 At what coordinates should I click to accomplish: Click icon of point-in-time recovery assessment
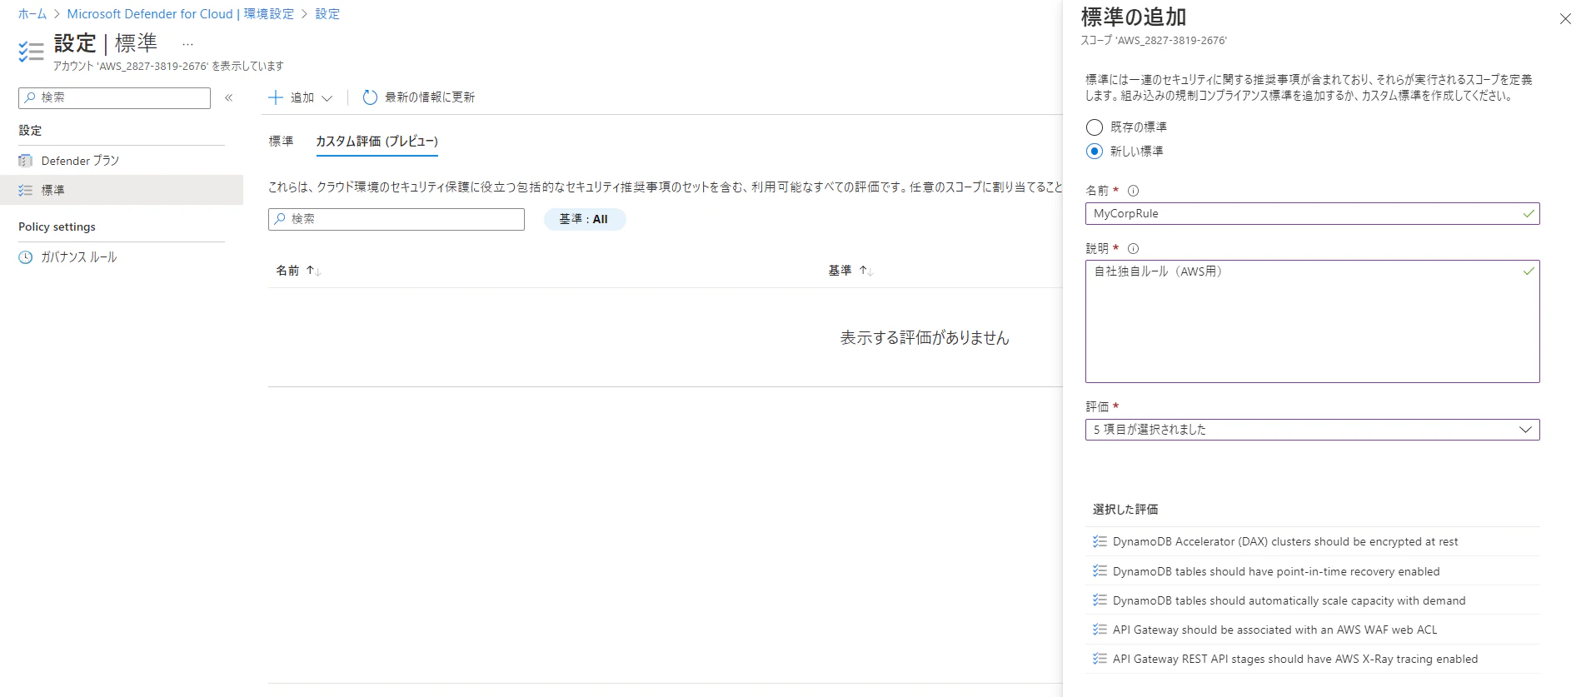click(x=1100, y=571)
